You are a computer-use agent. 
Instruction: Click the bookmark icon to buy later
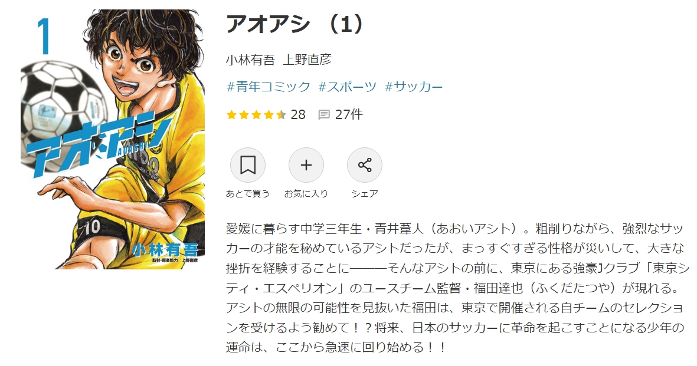(x=248, y=165)
